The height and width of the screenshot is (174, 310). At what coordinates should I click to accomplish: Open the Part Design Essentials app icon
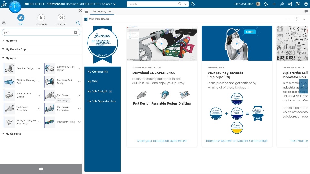point(9,109)
